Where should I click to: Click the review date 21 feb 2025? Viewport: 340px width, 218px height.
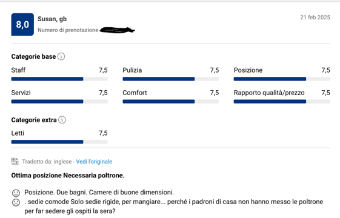315,18
